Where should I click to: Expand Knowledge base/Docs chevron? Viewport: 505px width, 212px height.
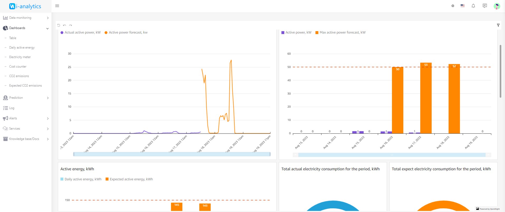coord(48,139)
